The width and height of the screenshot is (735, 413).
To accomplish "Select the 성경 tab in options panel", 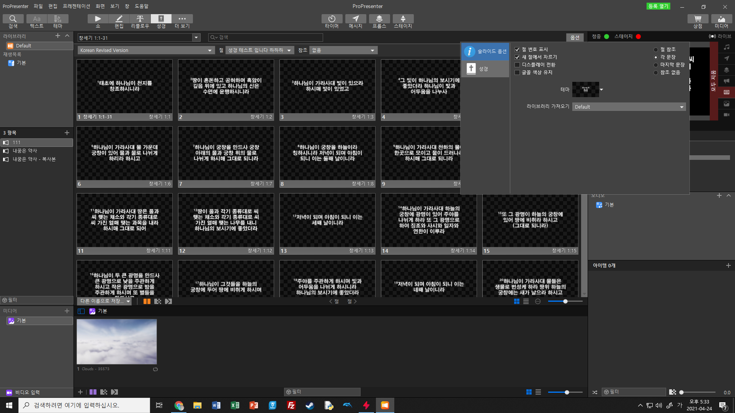I will click(485, 69).
